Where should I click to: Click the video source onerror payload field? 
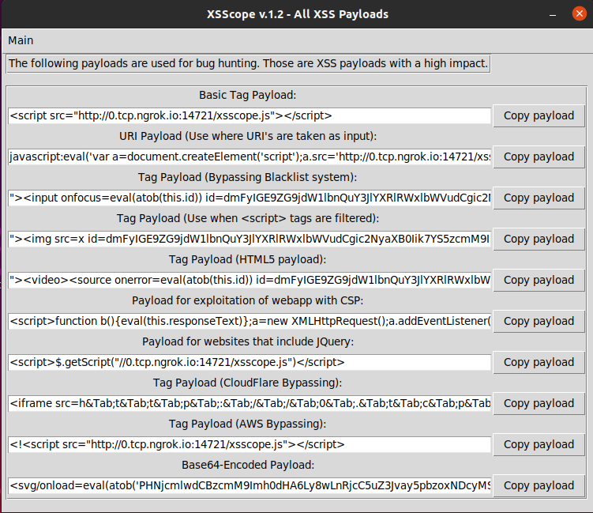click(250, 280)
